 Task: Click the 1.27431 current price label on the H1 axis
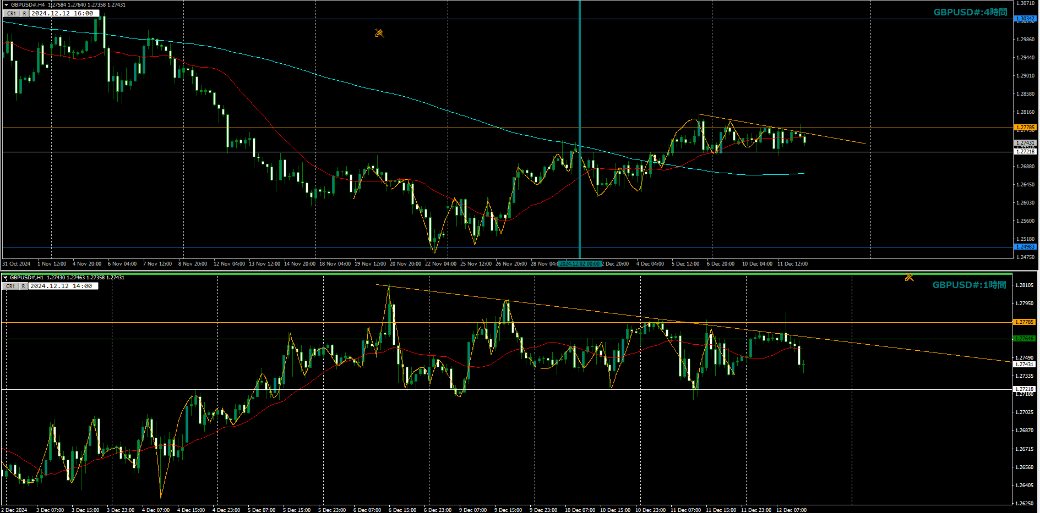point(1025,364)
